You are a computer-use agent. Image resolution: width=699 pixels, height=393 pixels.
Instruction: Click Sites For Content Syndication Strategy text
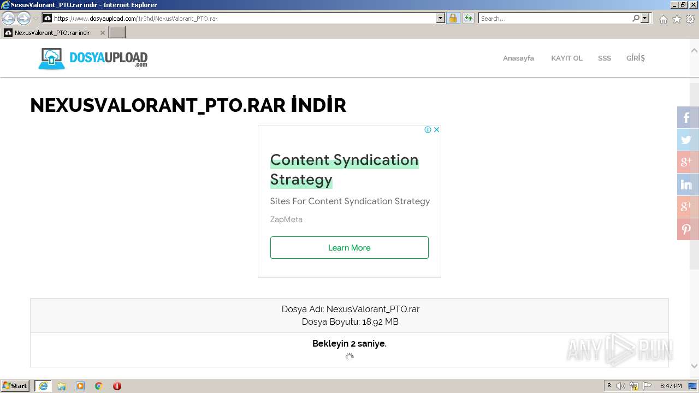point(350,201)
